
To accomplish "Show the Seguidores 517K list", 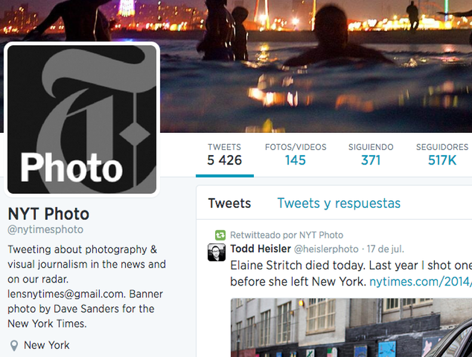I will tap(442, 155).
